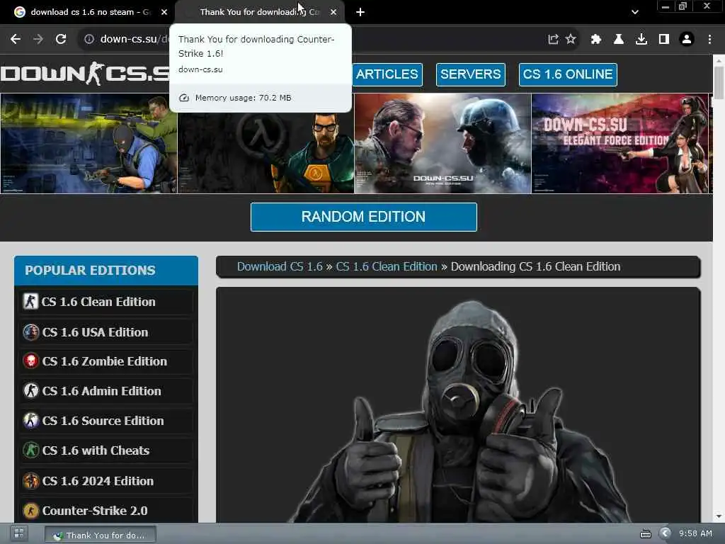Open Chrome three-dot menu

[x=709, y=40]
